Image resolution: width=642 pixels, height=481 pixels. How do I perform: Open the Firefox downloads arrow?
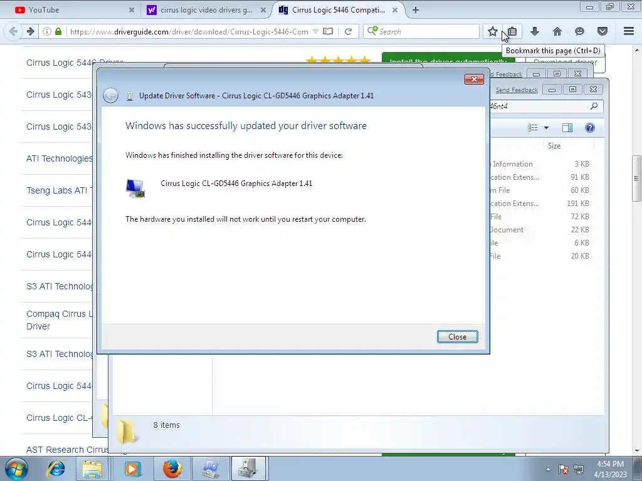pos(535,31)
